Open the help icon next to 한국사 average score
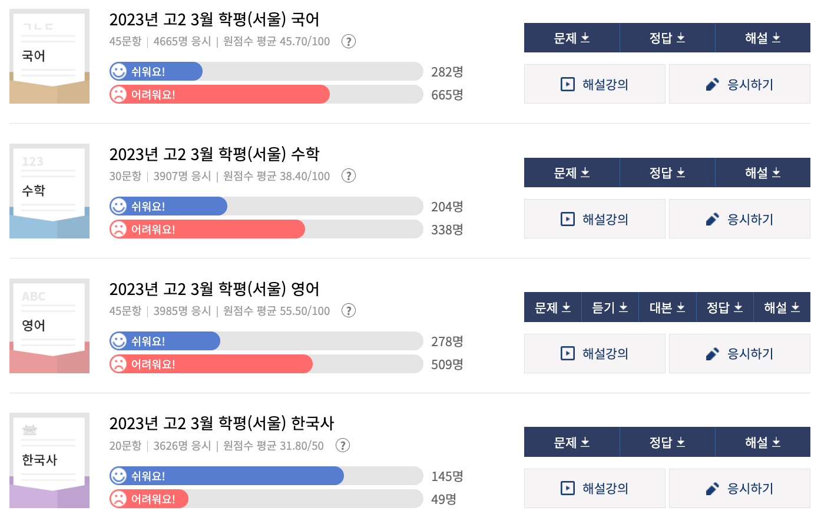Screen dimensions: 821x524 (342, 446)
